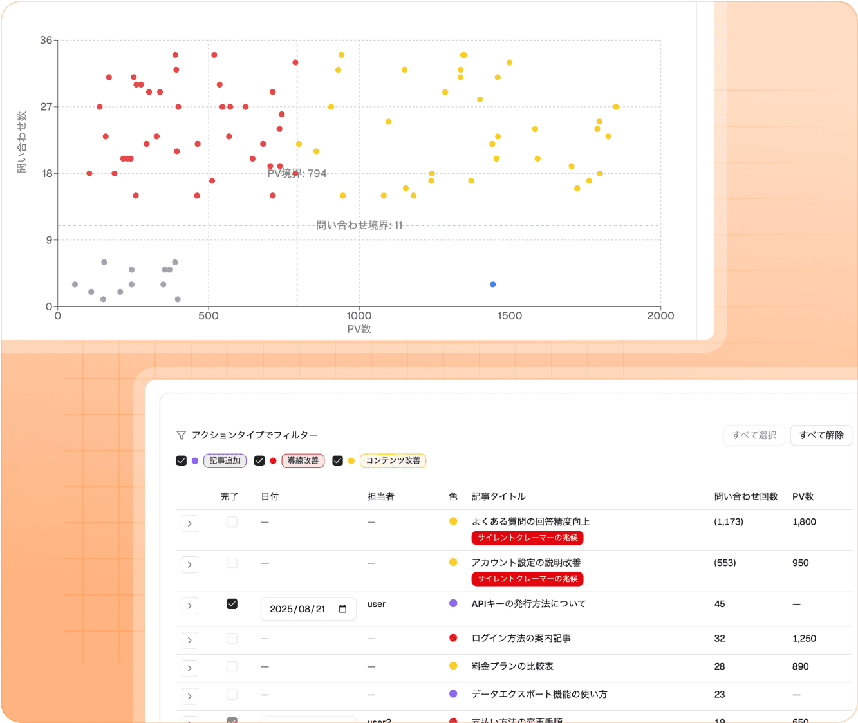The height and width of the screenshot is (723, 858).
Task: Click サイレントクレーマーの兆候 badge under アカウント設定
Action: 528,579
